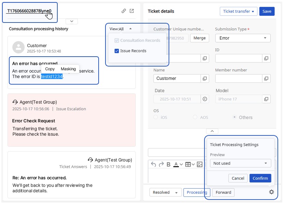
Task: Click the insert image icon in editor
Action: click(200, 164)
